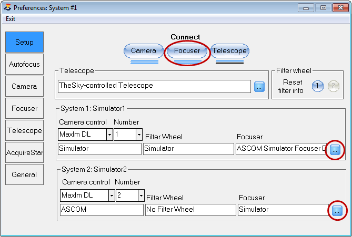Click System 2 No Filter Wheel field
This screenshot has height=237, width=352.
[190, 210]
